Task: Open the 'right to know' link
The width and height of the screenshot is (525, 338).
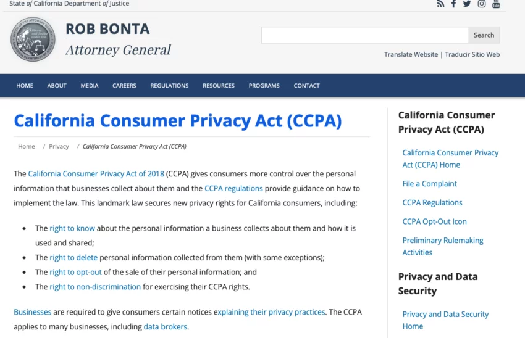Action: click(x=72, y=228)
